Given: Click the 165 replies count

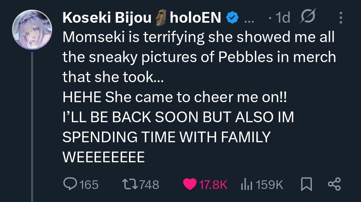Looking at the screenshot, I should [89, 185].
